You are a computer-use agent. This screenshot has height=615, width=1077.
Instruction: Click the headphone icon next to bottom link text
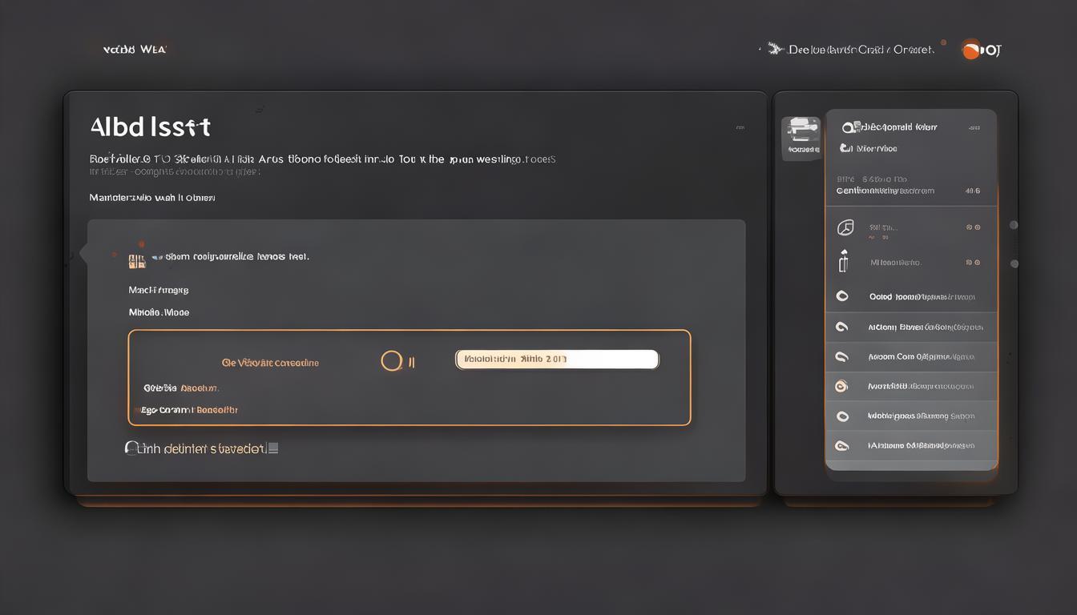[x=131, y=448]
